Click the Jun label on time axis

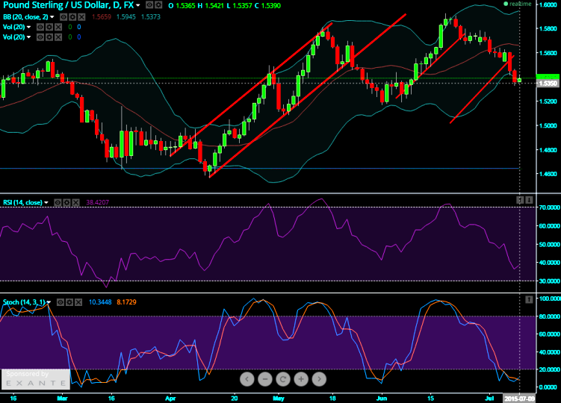coord(382,398)
